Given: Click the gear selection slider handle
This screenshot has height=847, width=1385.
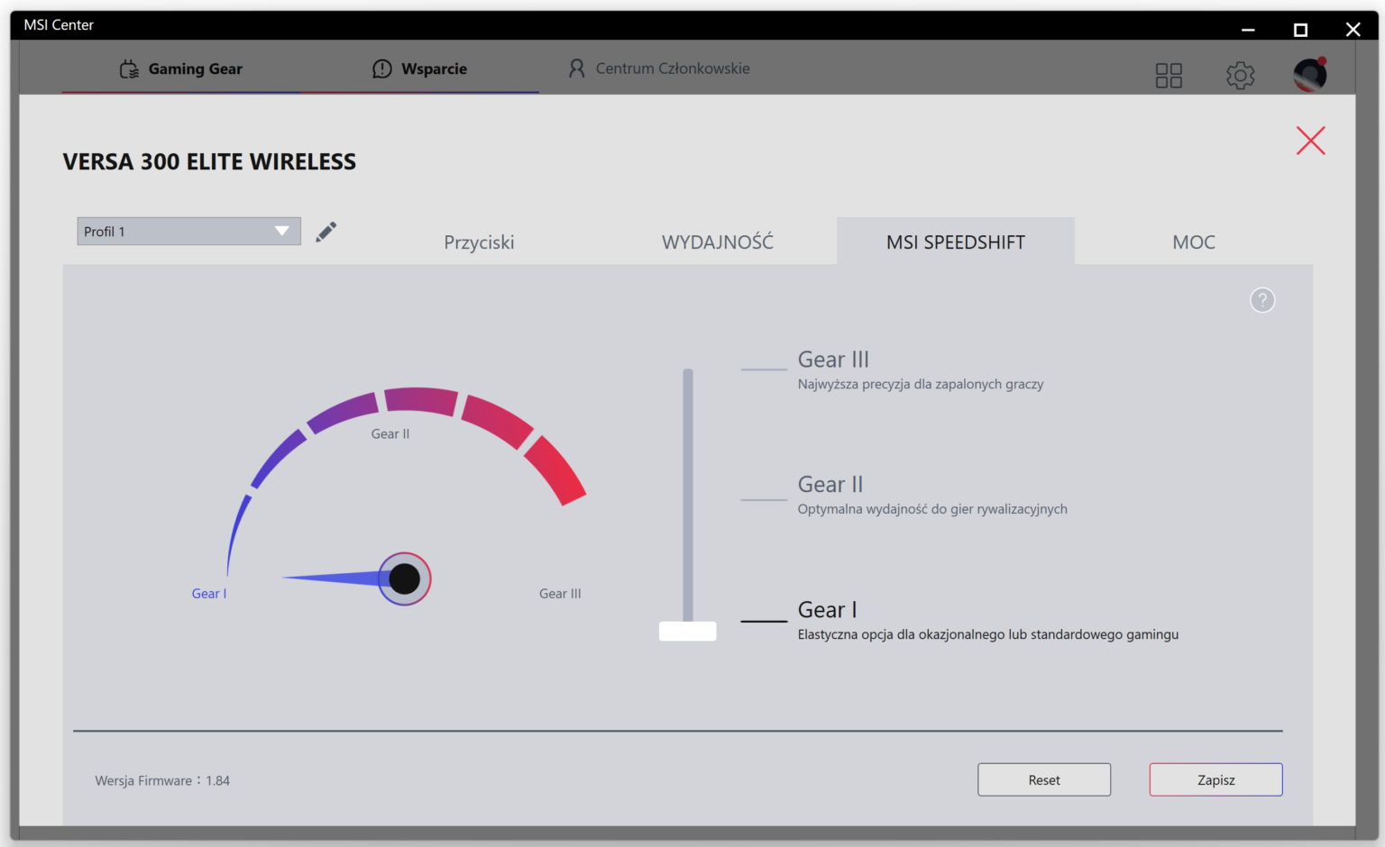Looking at the screenshot, I should coord(687,631).
